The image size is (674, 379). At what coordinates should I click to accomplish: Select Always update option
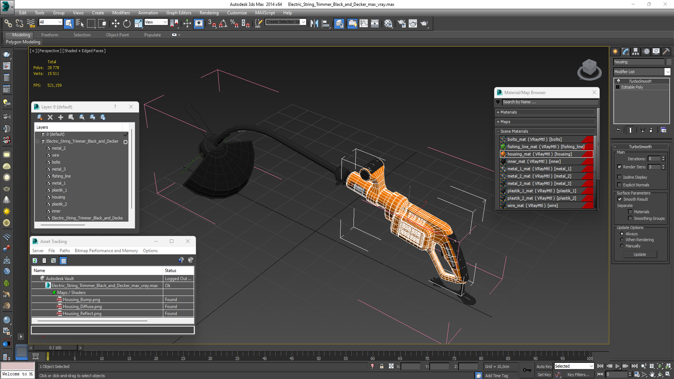tap(622, 234)
